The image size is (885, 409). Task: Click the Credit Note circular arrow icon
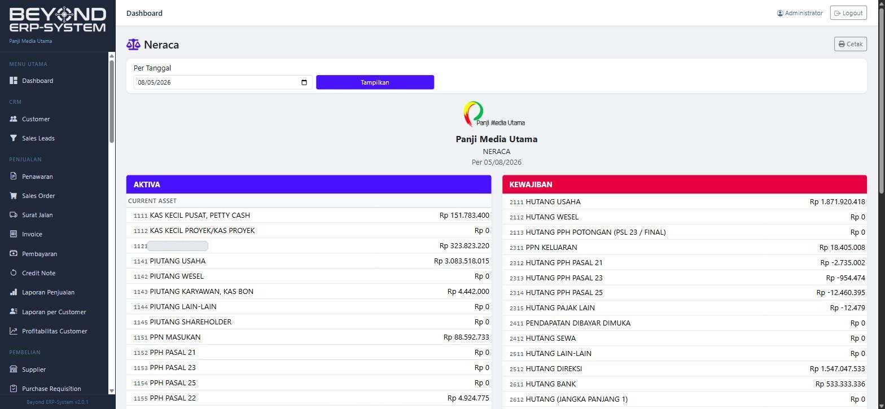point(14,273)
